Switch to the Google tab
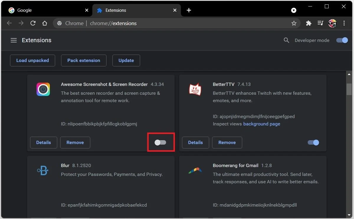 pyautogui.click(x=47, y=10)
